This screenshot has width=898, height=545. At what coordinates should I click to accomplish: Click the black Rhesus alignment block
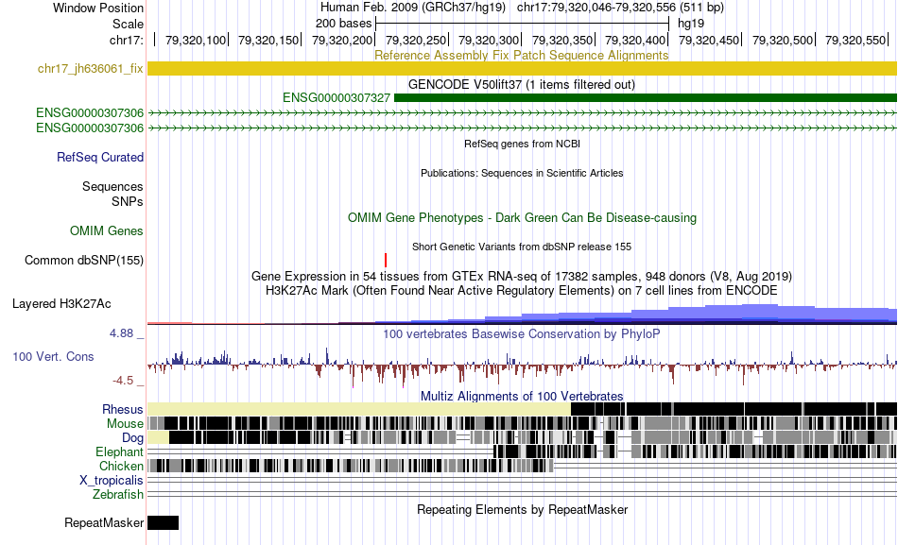click(x=734, y=409)
